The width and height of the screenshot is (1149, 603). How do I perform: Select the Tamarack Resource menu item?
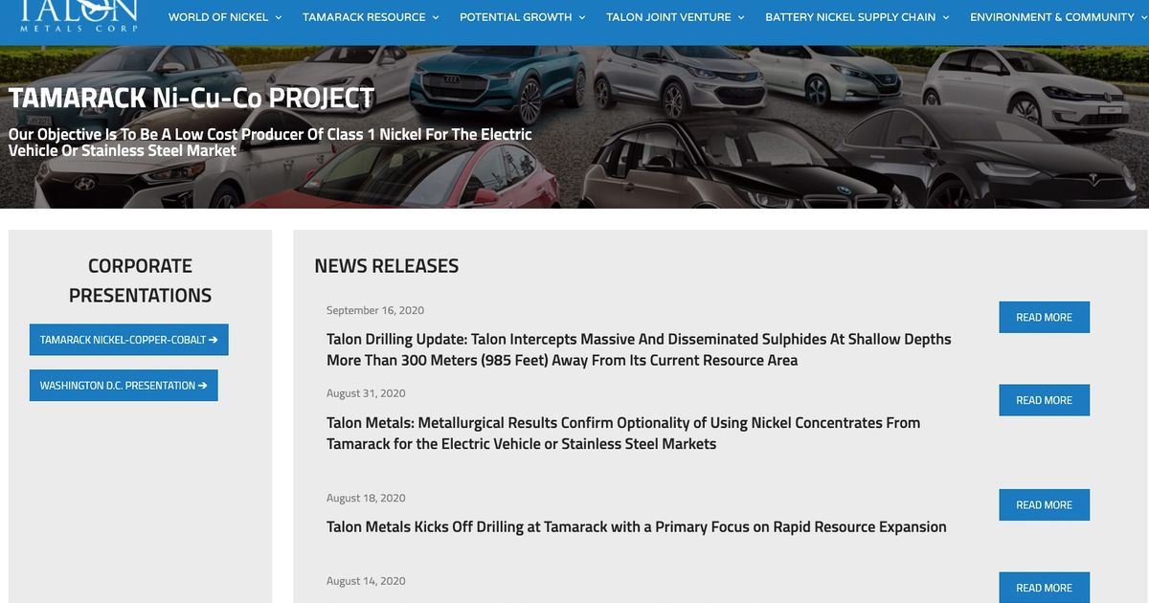pos(364,16)
